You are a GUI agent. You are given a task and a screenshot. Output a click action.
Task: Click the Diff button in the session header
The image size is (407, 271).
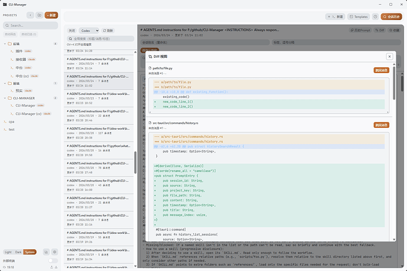(380, 30)
